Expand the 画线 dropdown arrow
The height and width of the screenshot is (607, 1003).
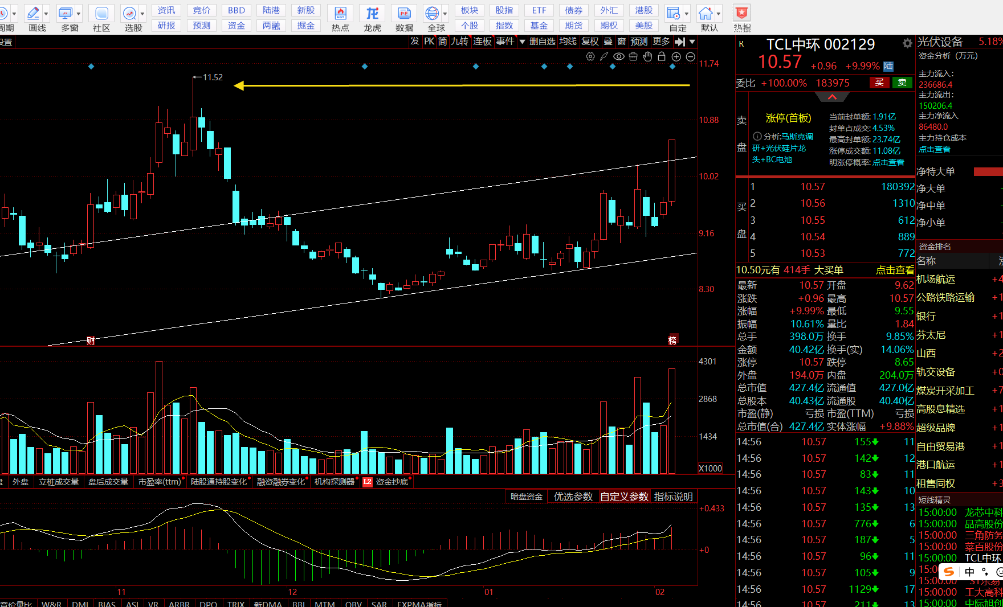pyautogui.click(x=46, y=14)
